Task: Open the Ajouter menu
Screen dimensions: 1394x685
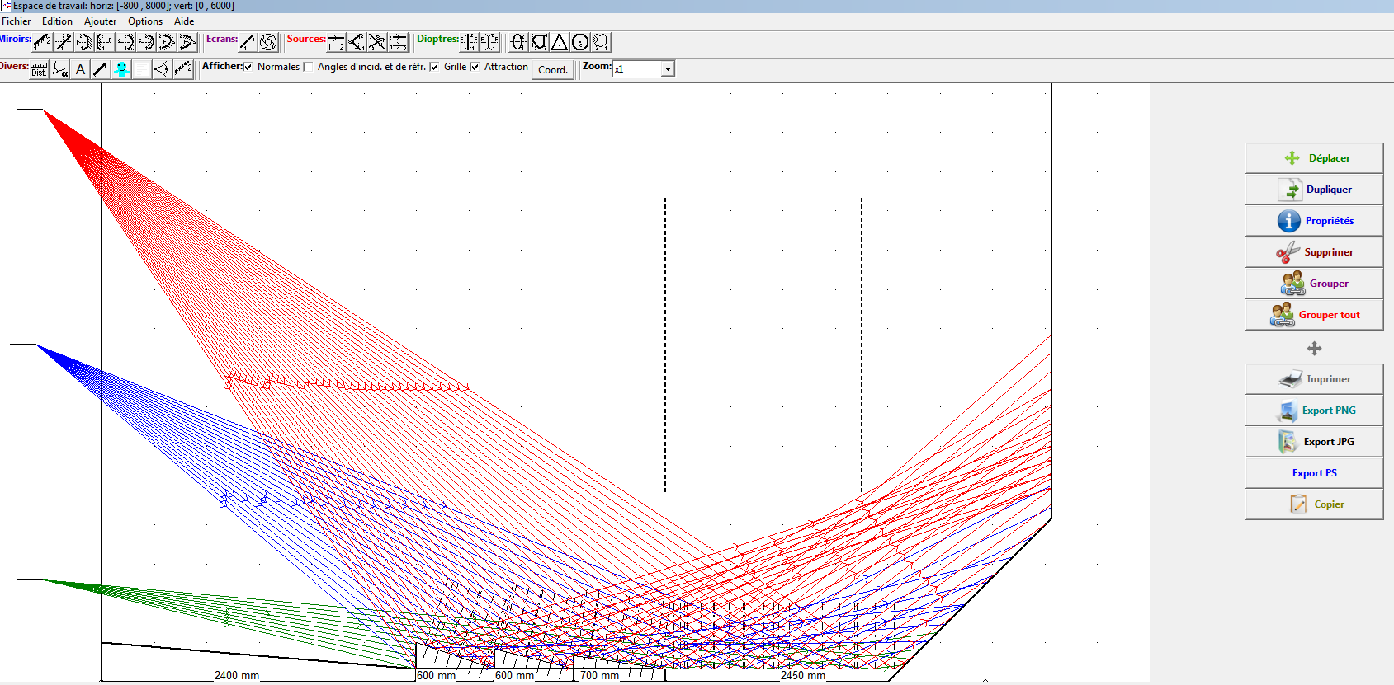Action: (x=100, y=21)
